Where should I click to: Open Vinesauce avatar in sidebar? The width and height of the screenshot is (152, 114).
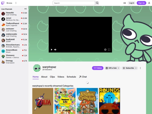click(3, 56)
